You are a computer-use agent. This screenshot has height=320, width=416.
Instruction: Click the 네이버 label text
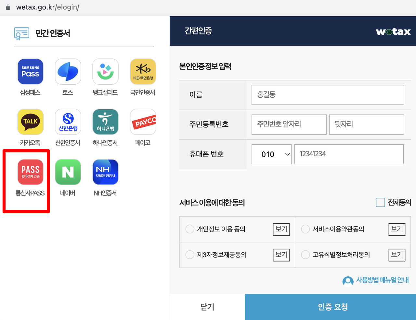point(68,193)
